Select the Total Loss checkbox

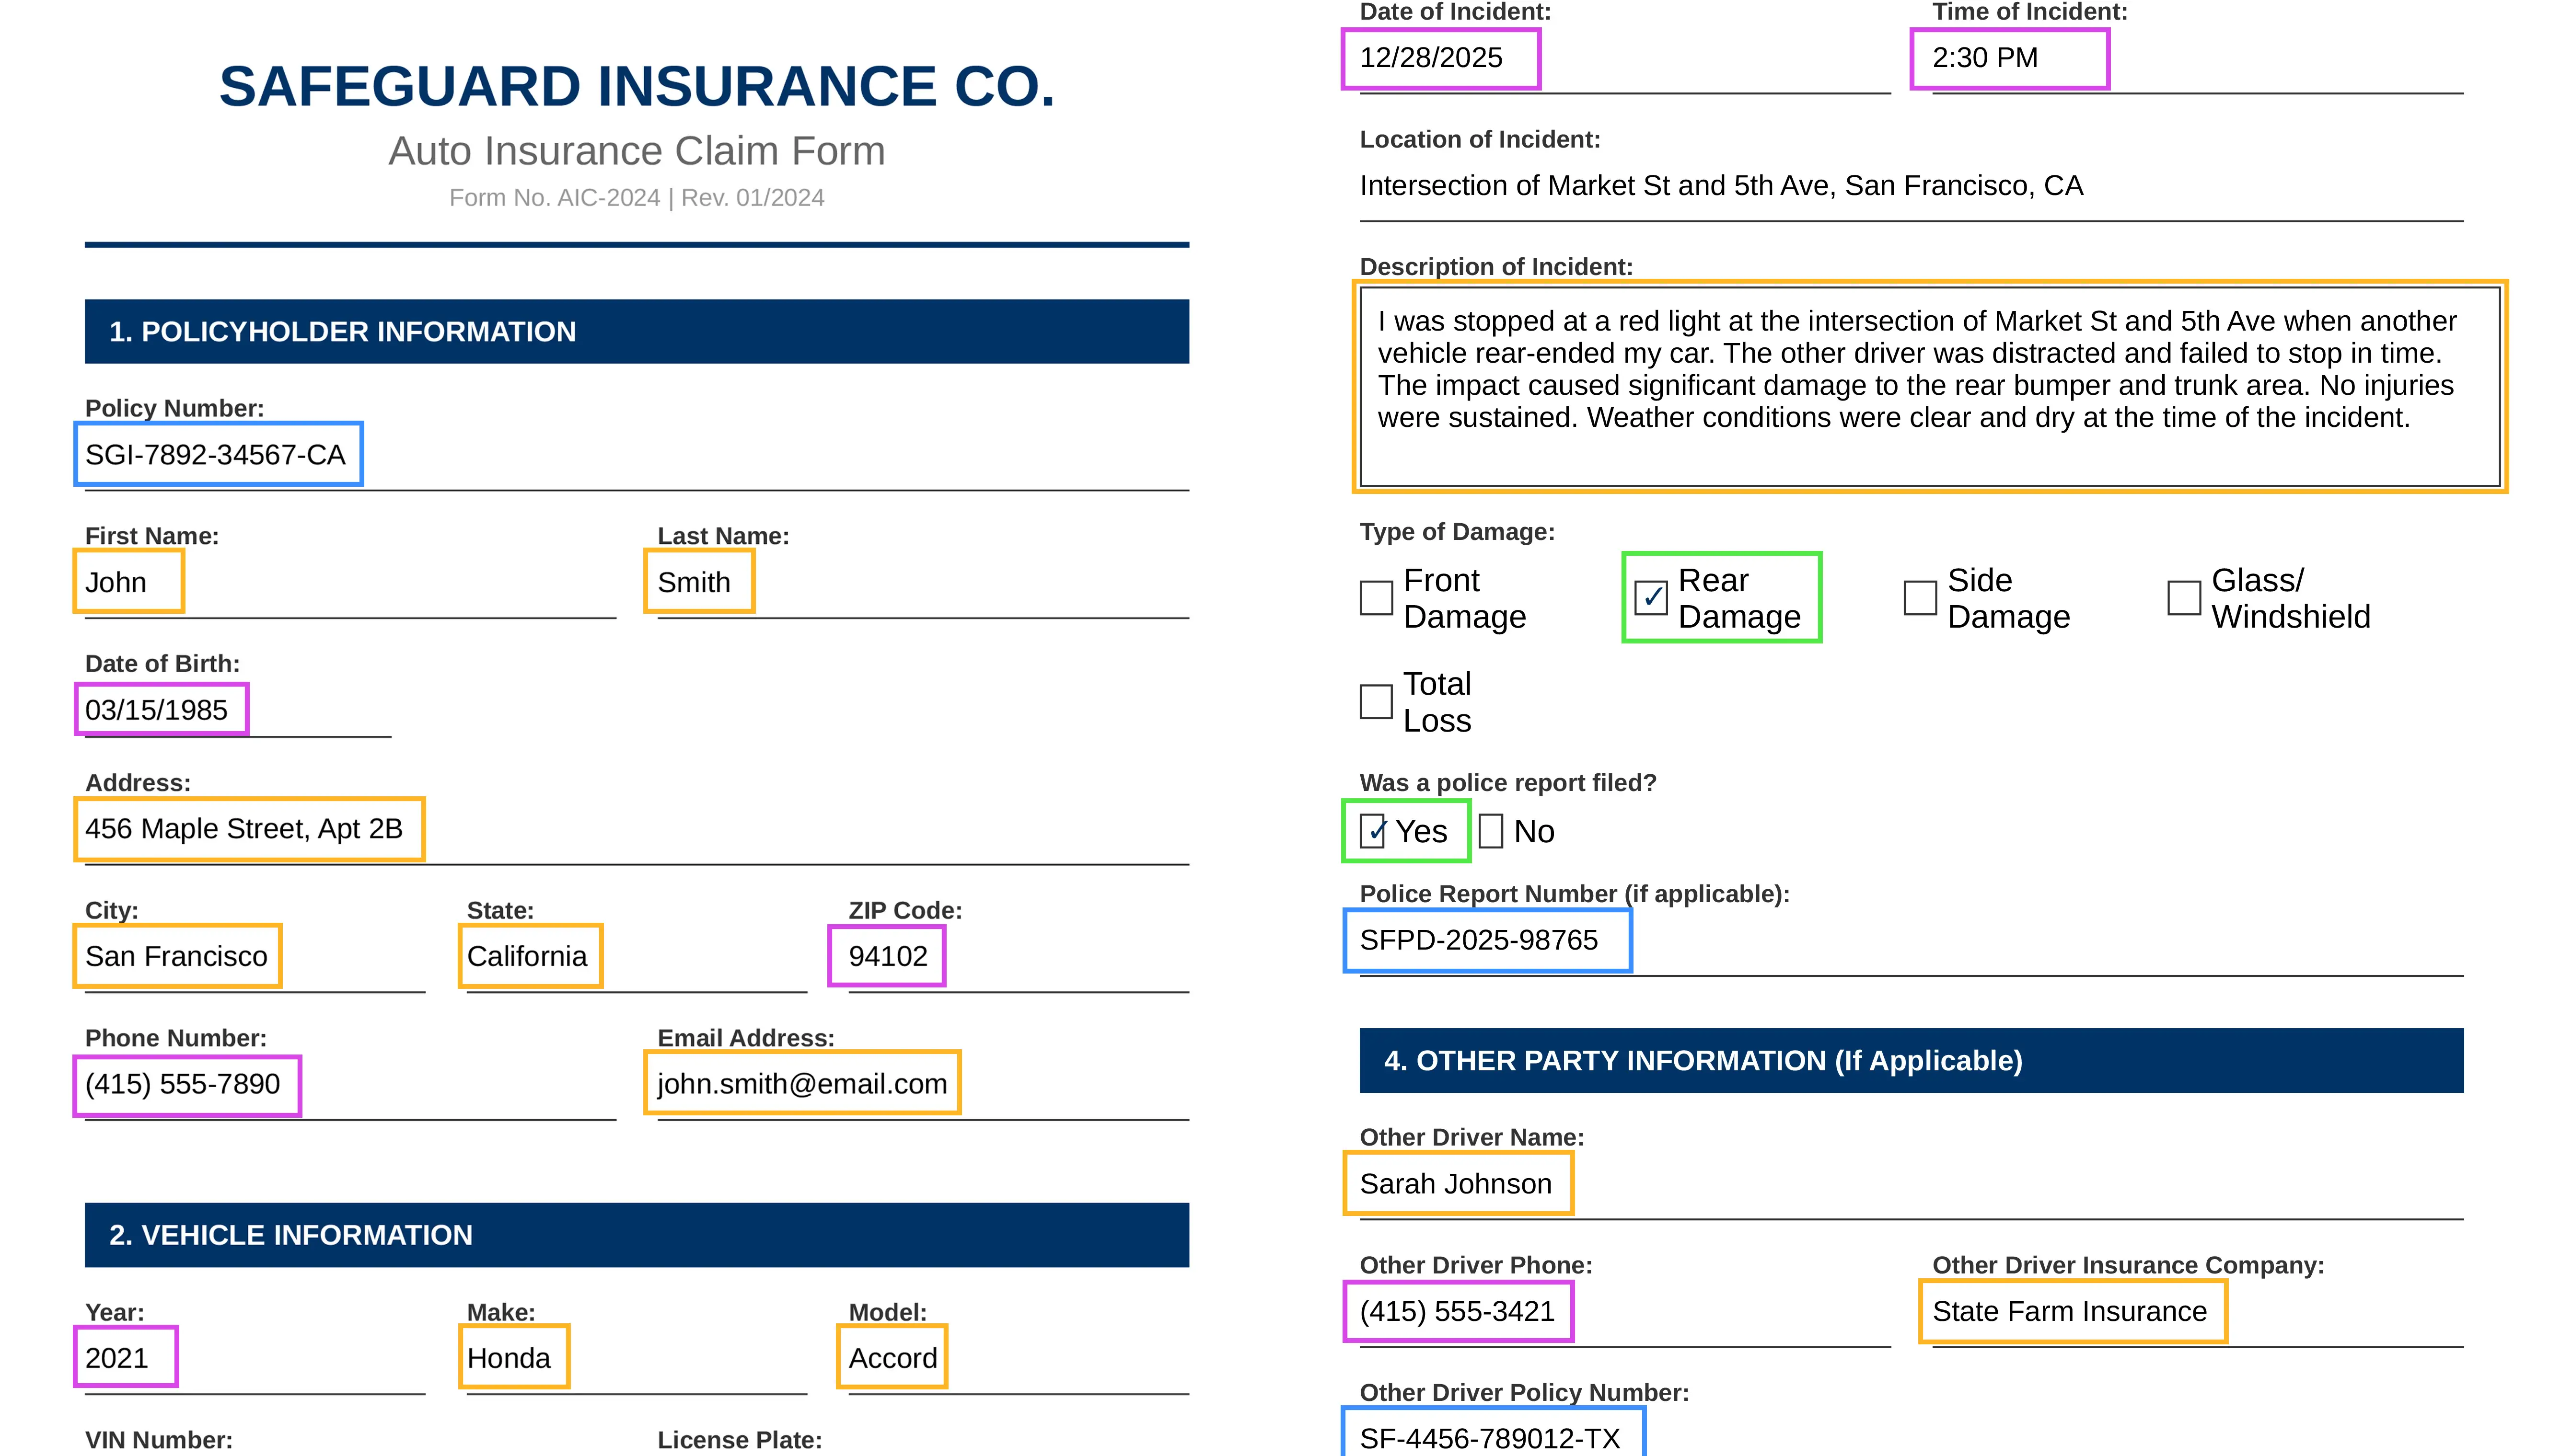[x=1376, y=702]
